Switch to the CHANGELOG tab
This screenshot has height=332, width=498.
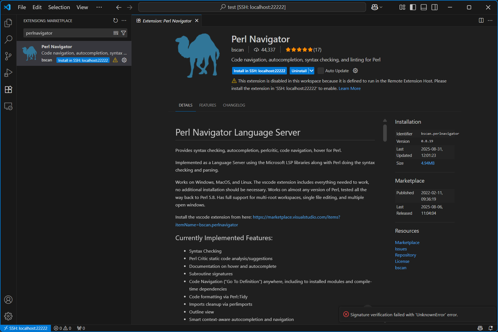pos(234,105)
